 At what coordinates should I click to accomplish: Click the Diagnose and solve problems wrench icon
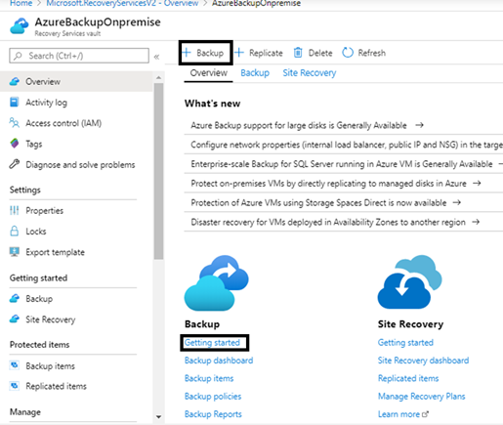coord(15,164)
